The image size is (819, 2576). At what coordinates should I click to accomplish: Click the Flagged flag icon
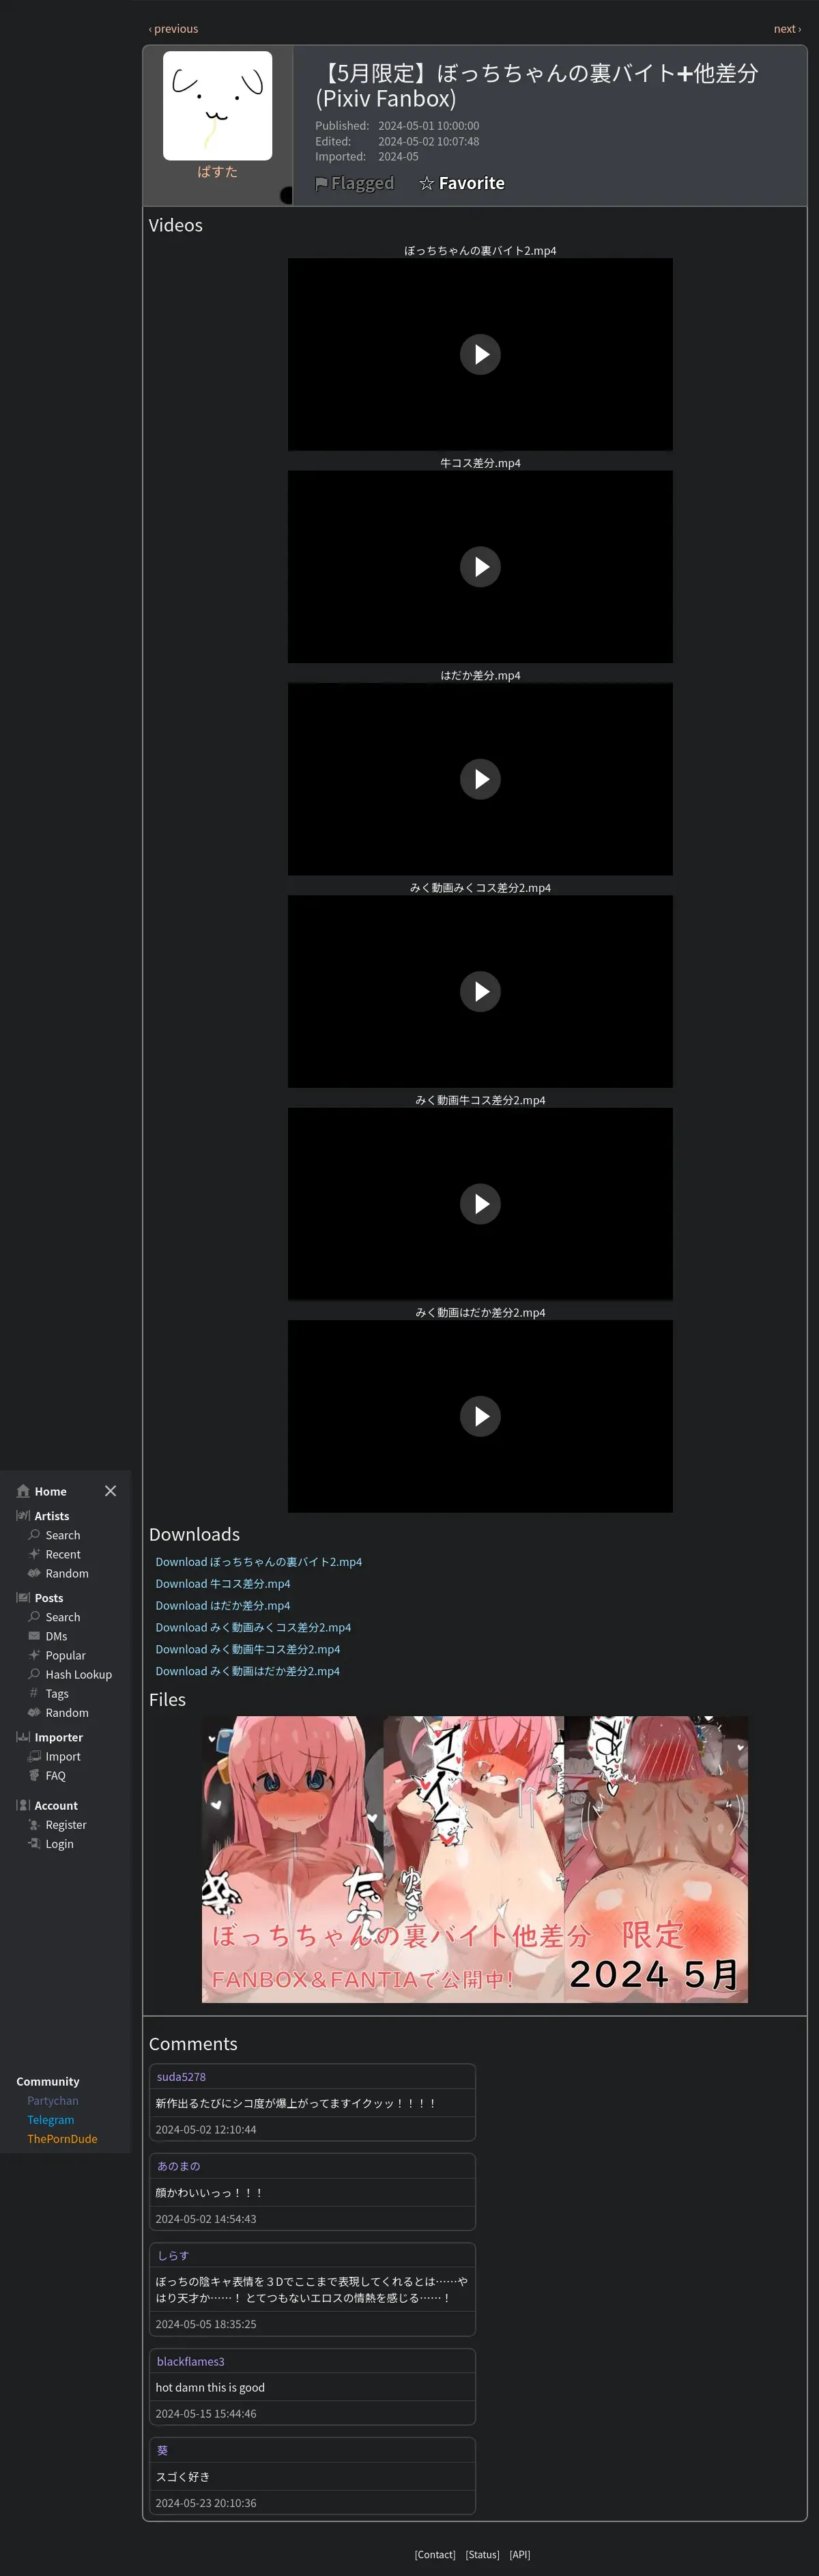321,184
